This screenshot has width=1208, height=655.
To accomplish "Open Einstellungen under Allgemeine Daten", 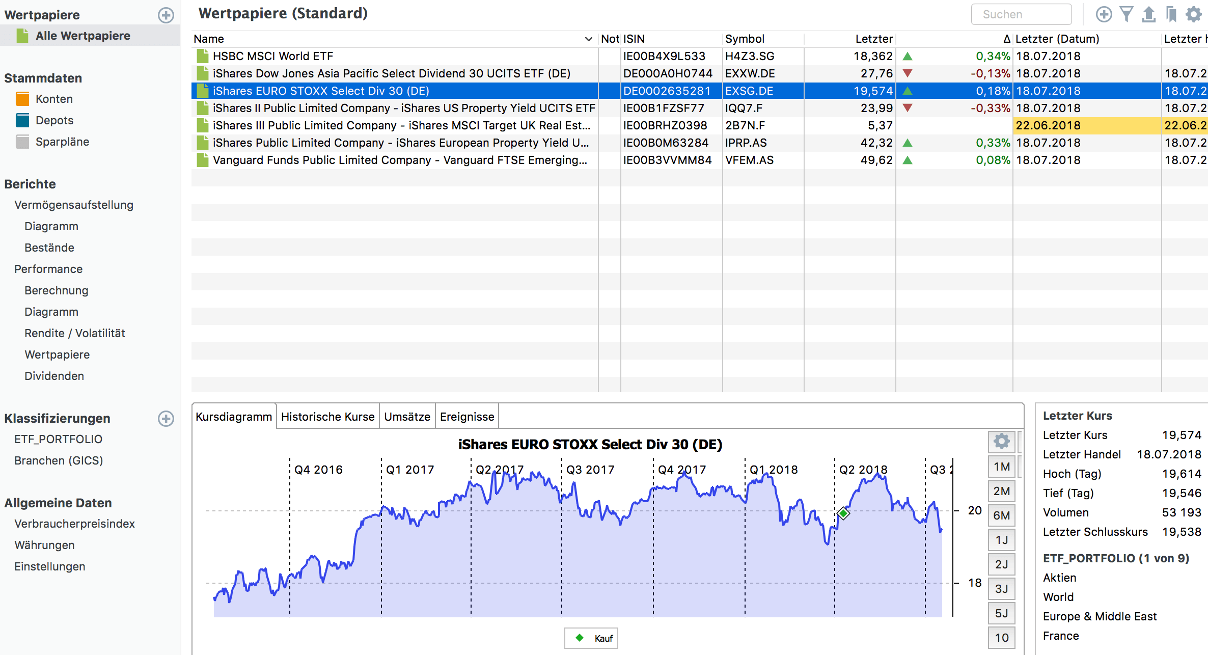I will (x=49, y=566).
